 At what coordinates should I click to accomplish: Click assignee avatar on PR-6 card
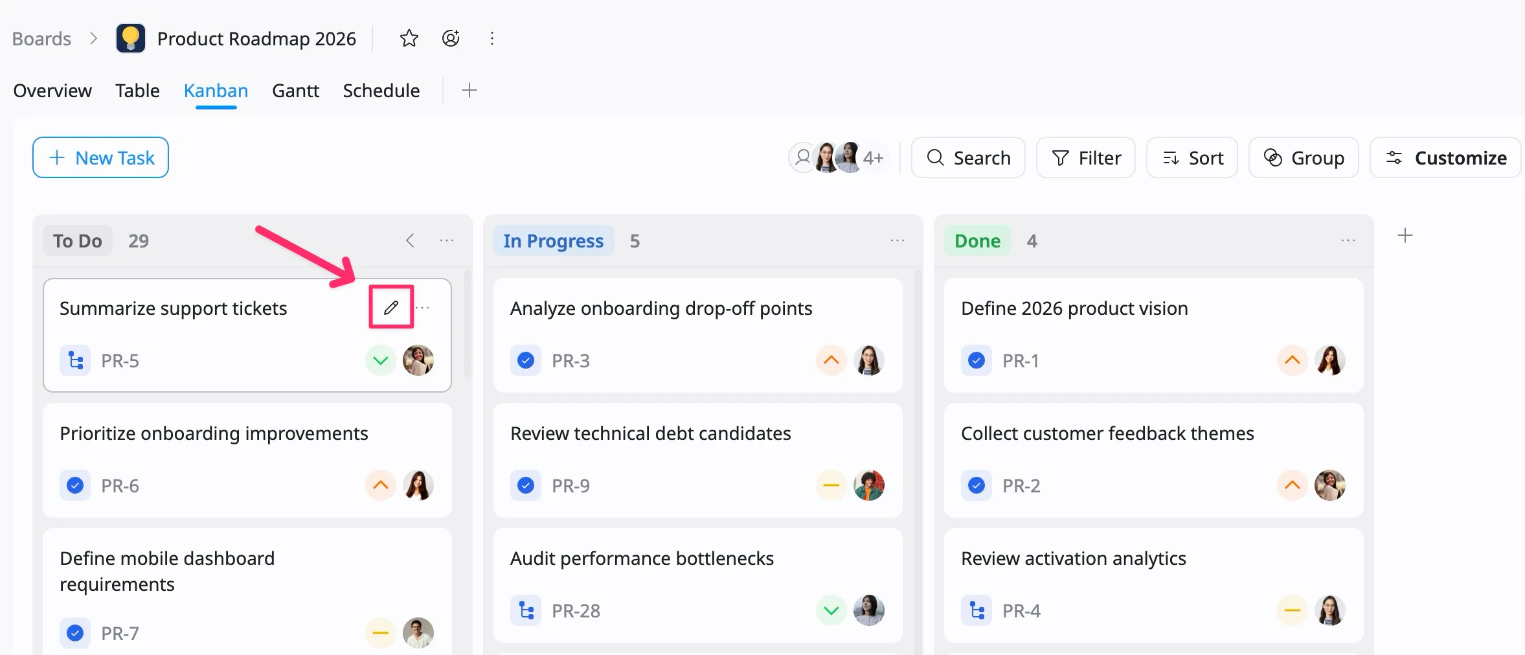click(418, 485)
